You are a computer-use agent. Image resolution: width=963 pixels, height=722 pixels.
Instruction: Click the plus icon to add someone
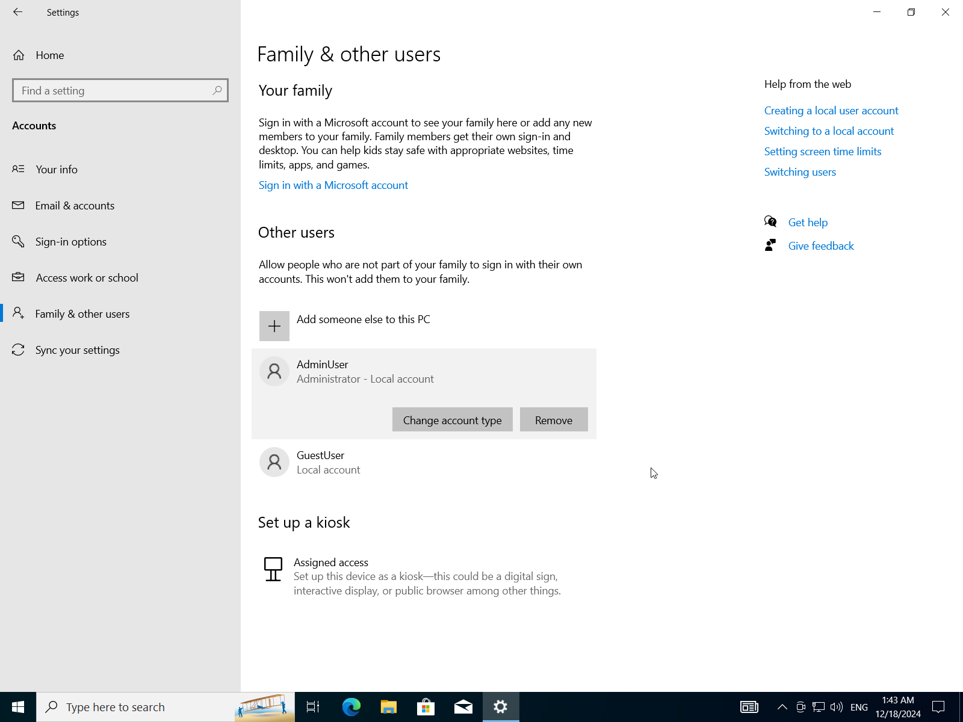(x=274, y=326)
